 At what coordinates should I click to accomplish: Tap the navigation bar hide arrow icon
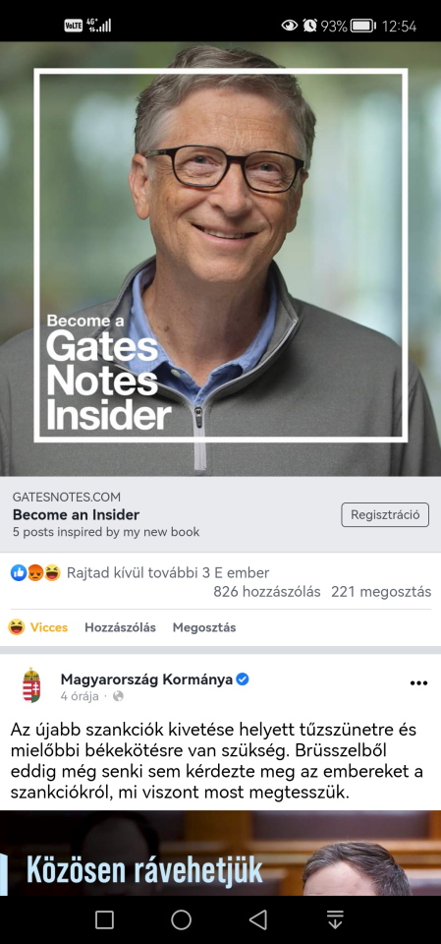point(335,919)
